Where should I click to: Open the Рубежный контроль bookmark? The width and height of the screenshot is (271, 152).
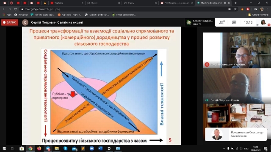click(x=124, y=15)
